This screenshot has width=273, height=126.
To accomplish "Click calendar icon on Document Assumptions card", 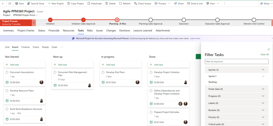I will pyautogui.click(x=7, y=82).
